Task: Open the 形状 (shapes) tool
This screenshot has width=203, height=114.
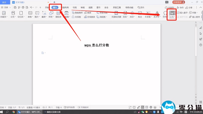Action: 51,14
